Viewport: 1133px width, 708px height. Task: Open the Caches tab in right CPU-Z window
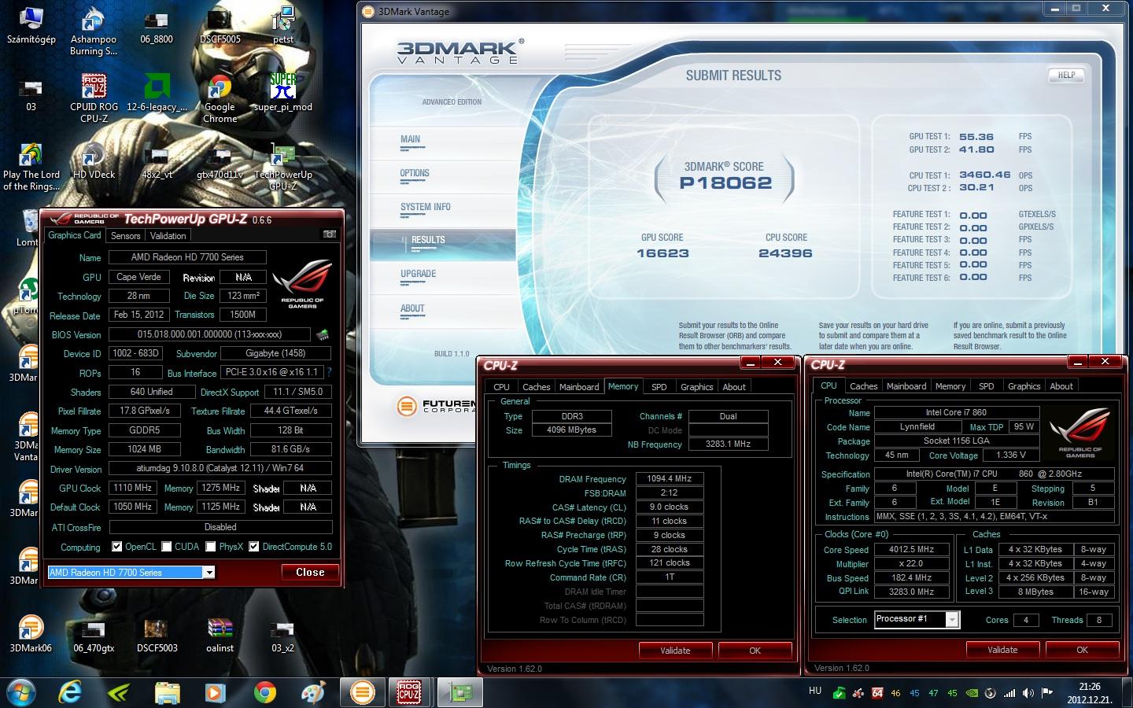[x=863, y=386]
